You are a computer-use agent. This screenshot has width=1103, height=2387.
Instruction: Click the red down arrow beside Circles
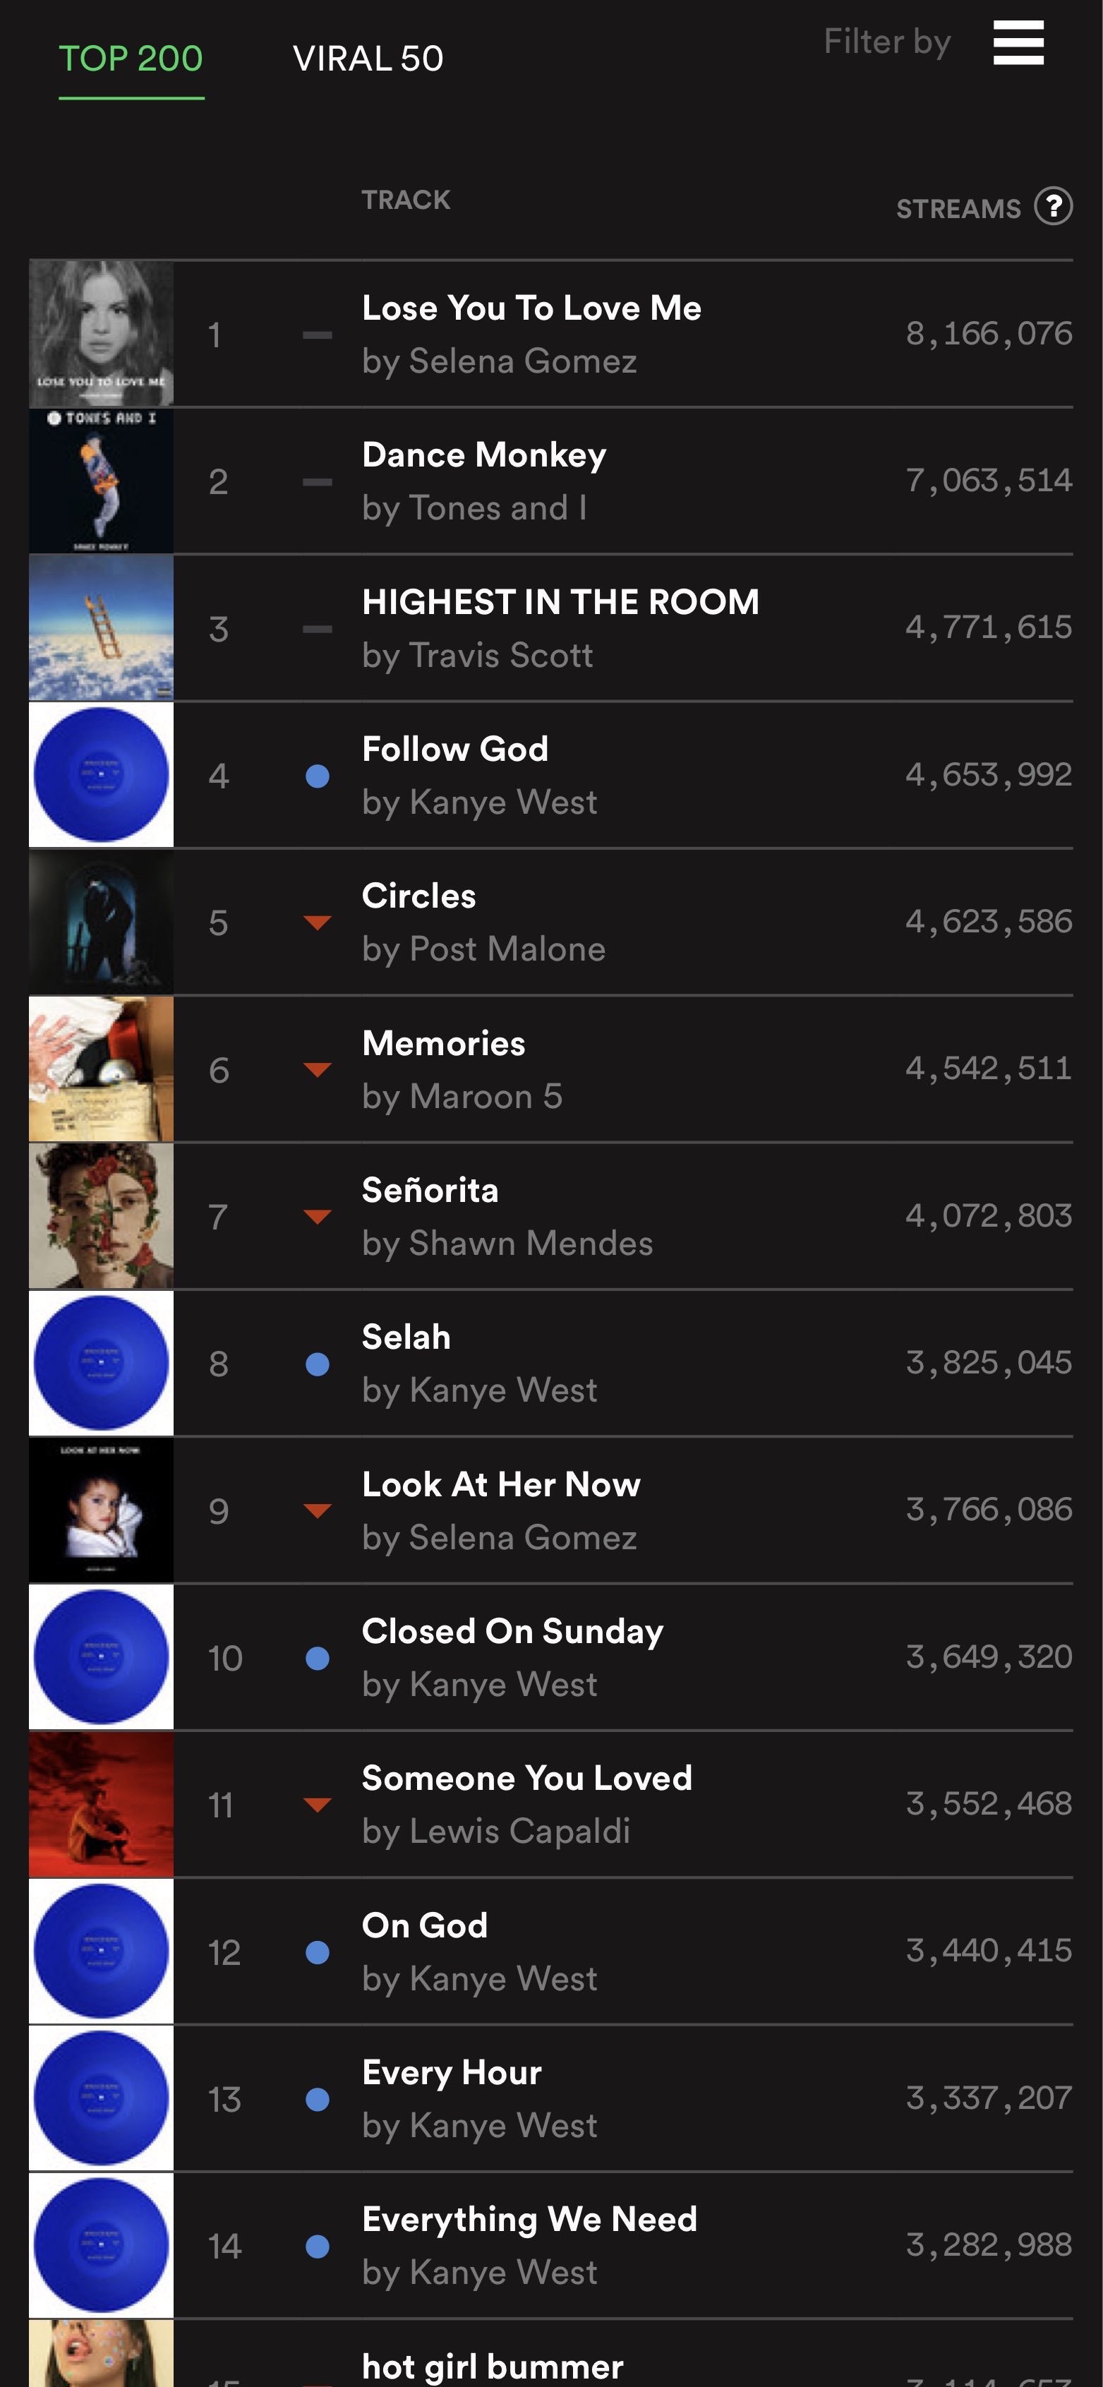[318, 922]
